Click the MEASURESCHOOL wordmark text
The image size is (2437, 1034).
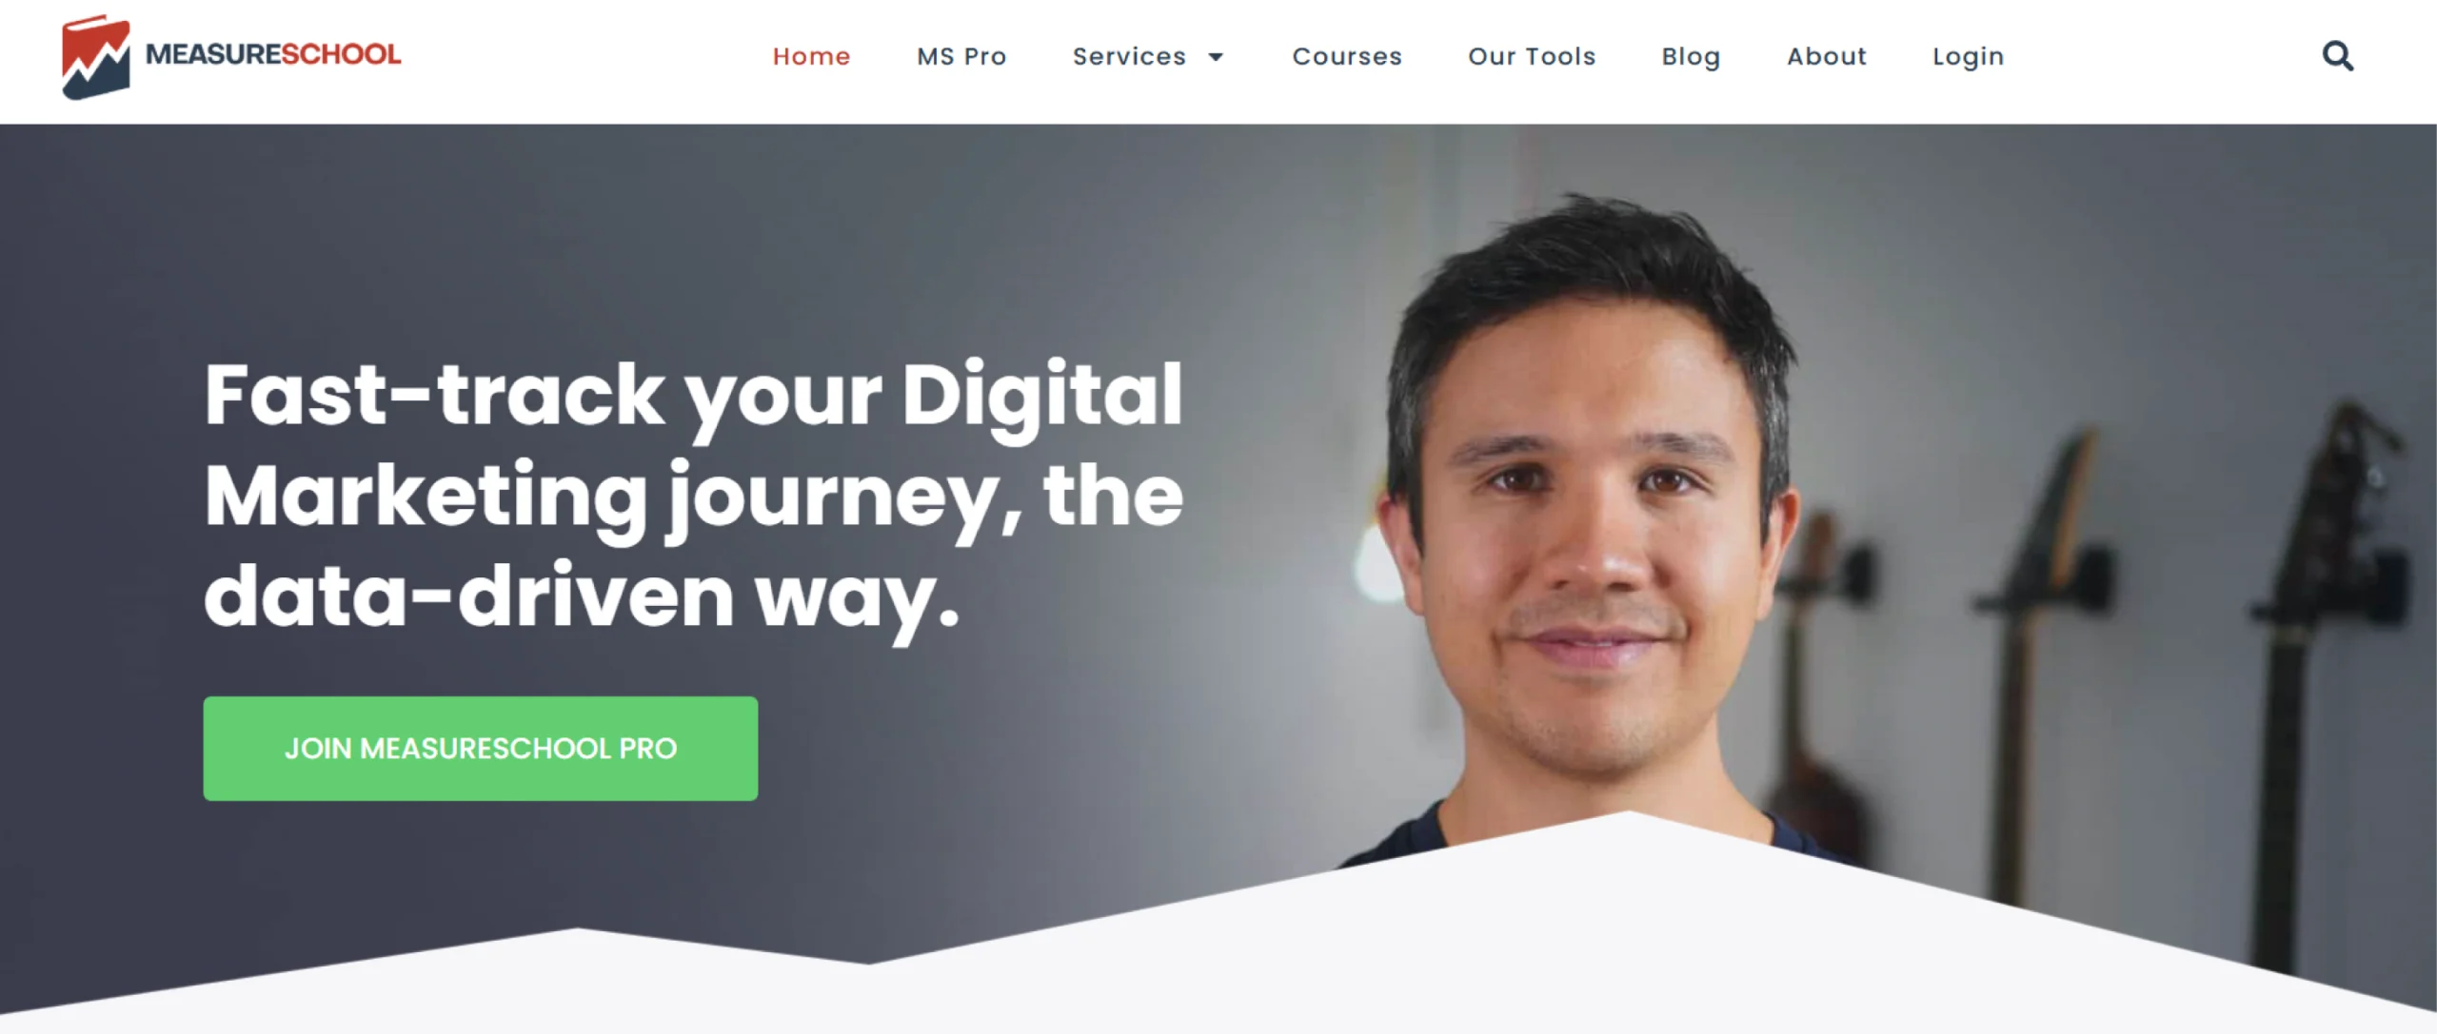(x=273, y=54)
